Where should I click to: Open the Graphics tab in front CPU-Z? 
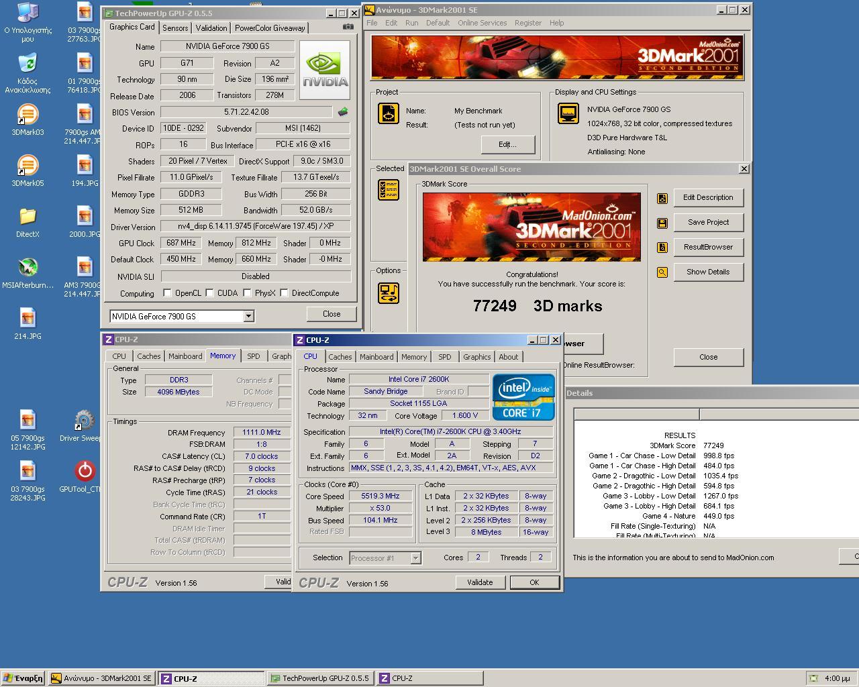coord(477,357)
